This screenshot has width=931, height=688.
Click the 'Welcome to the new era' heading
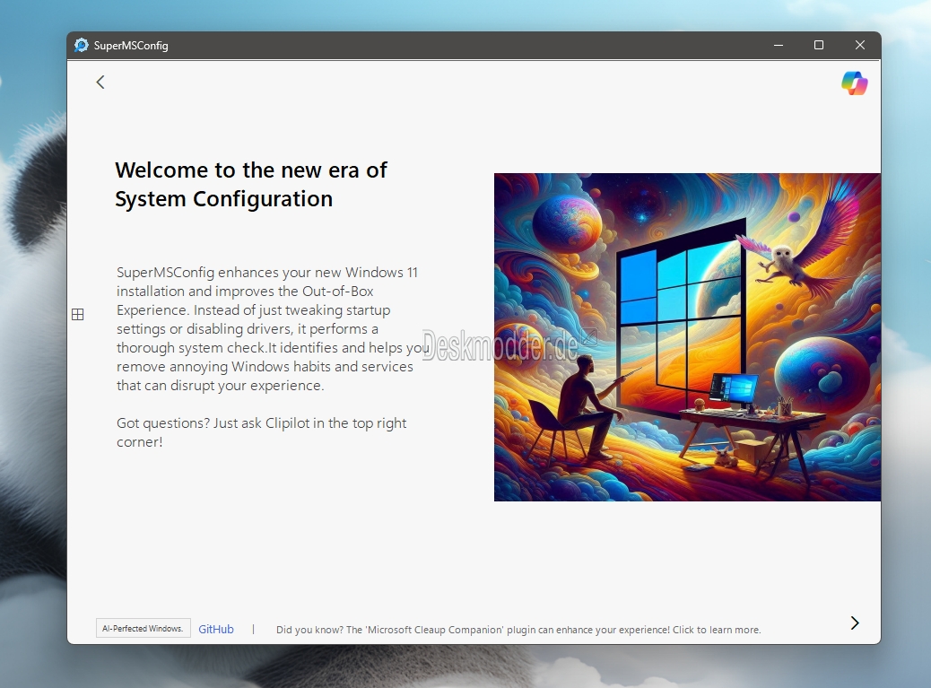(251, 185)
